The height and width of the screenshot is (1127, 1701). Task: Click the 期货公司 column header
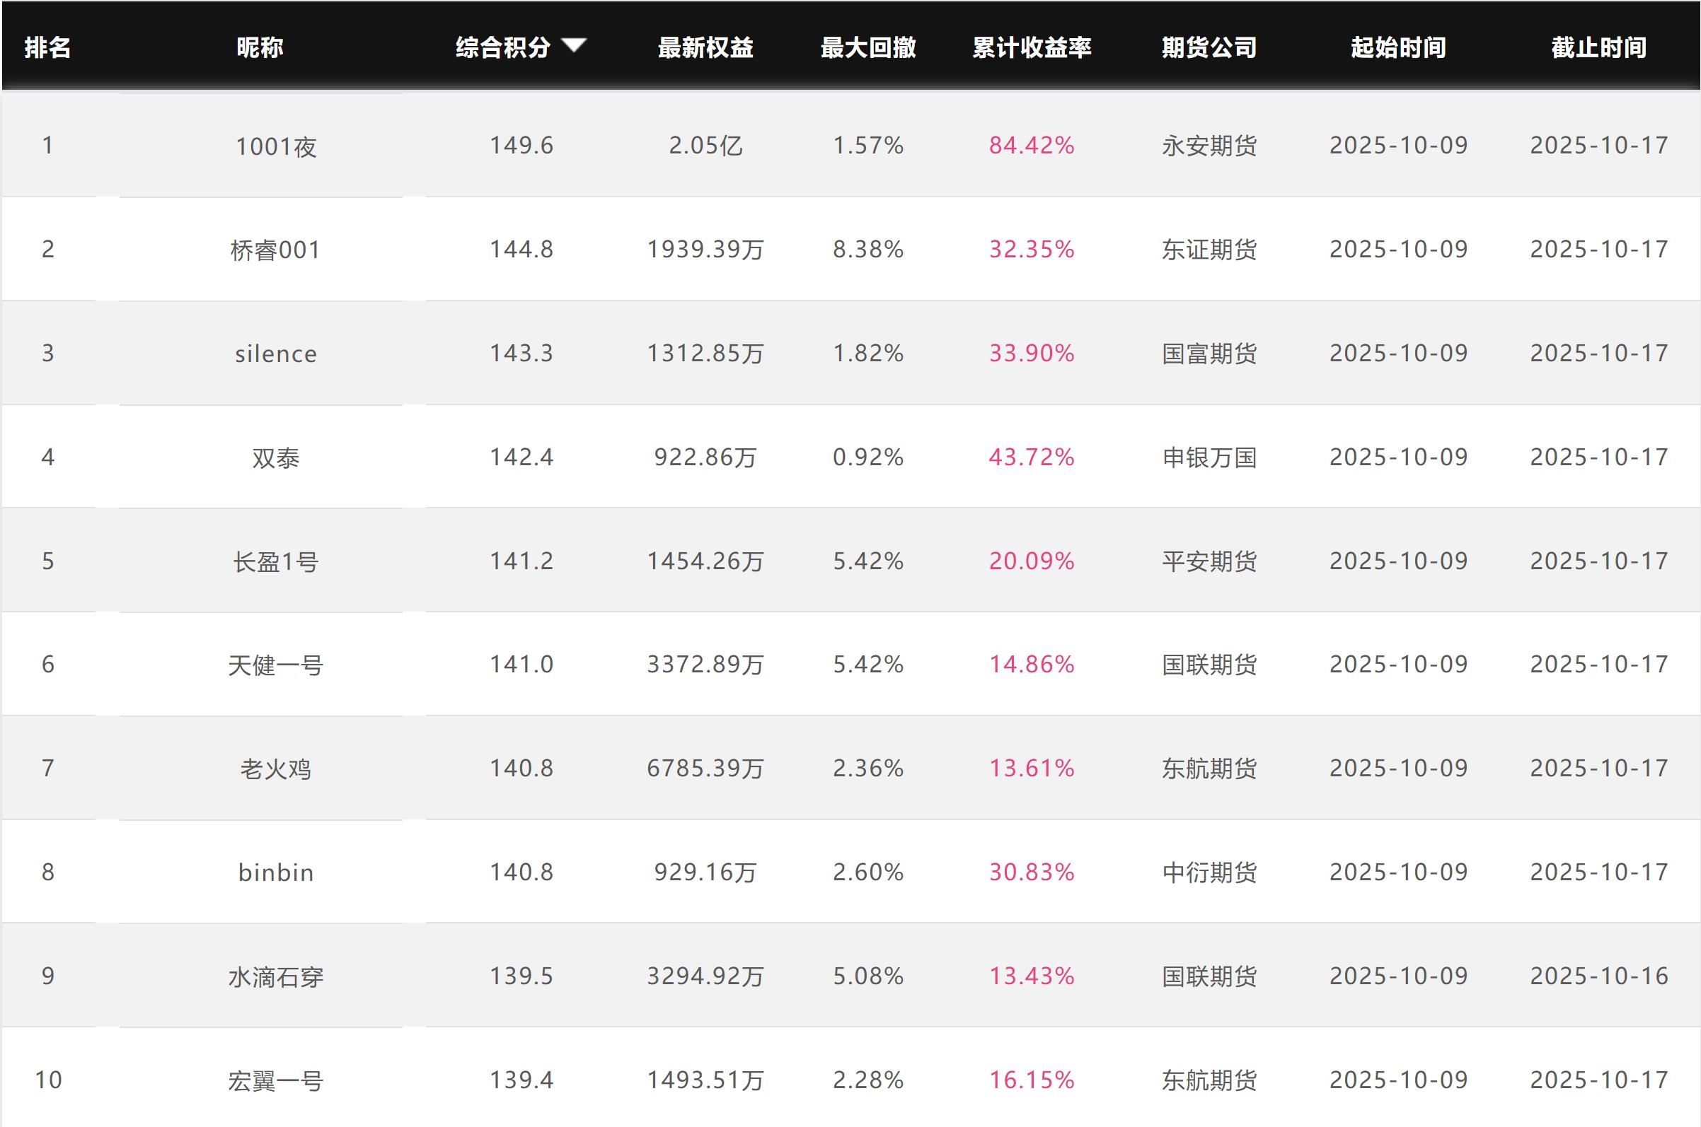point(1209,47)
